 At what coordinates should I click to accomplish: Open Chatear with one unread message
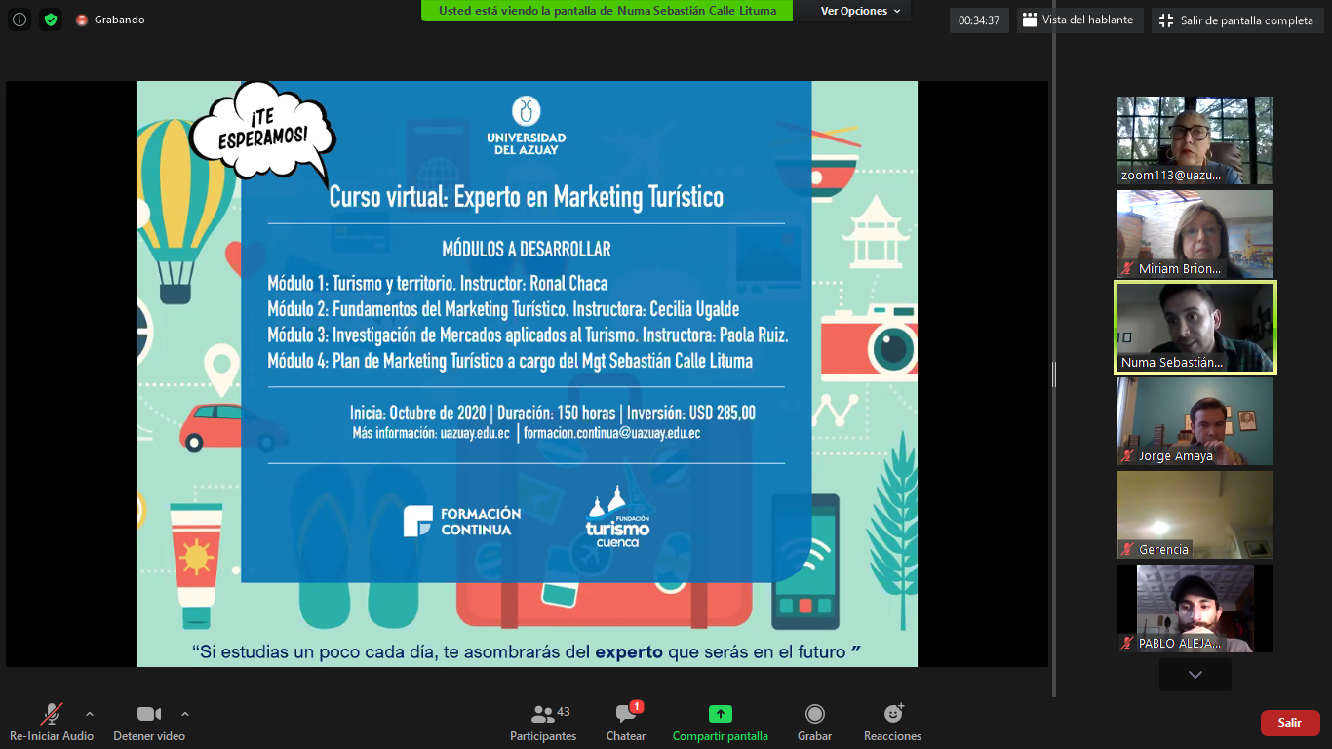(626, 723)
